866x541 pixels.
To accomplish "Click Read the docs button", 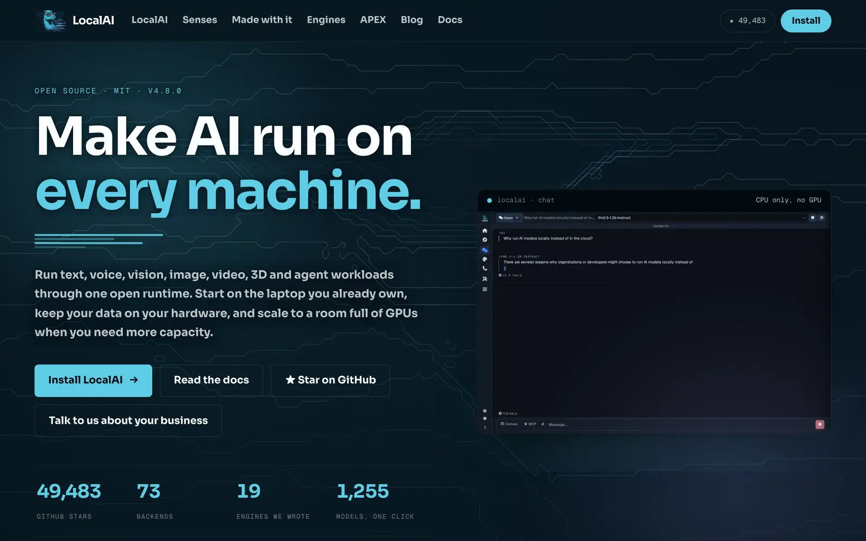I will pos(211,380).
